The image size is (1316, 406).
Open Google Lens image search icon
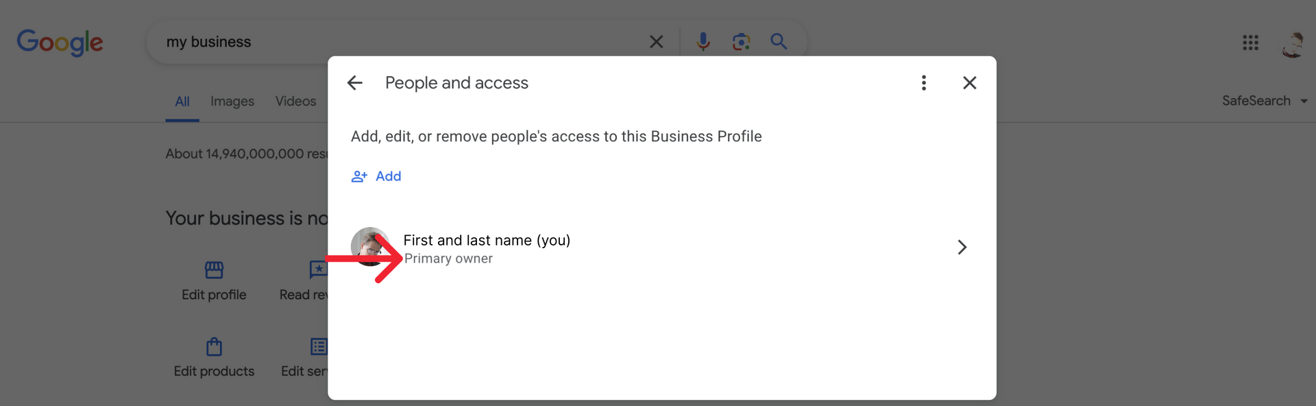[x=741, y=42]
